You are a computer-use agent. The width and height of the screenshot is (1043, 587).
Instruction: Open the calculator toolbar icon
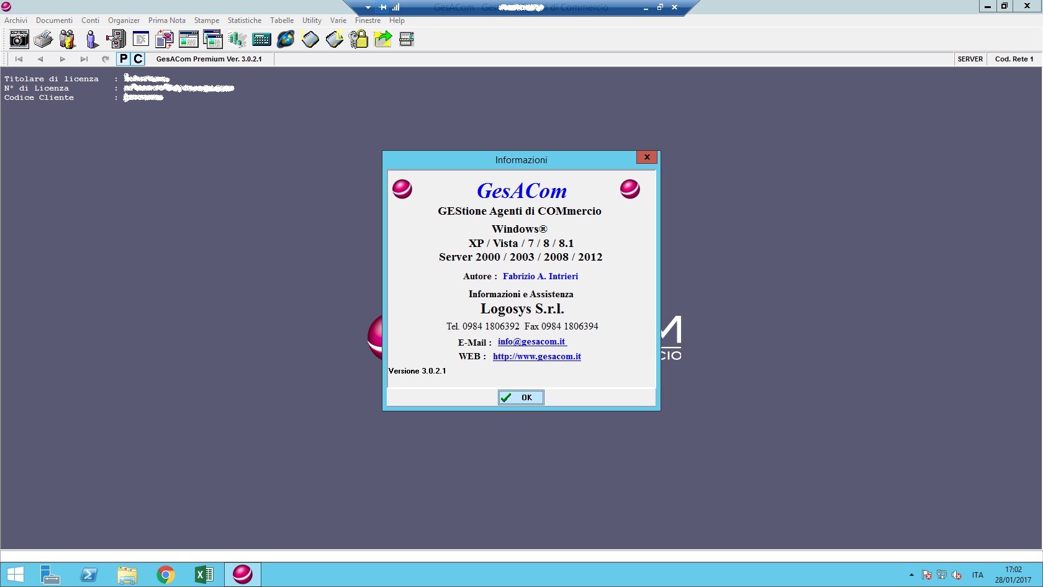[261, 40]
